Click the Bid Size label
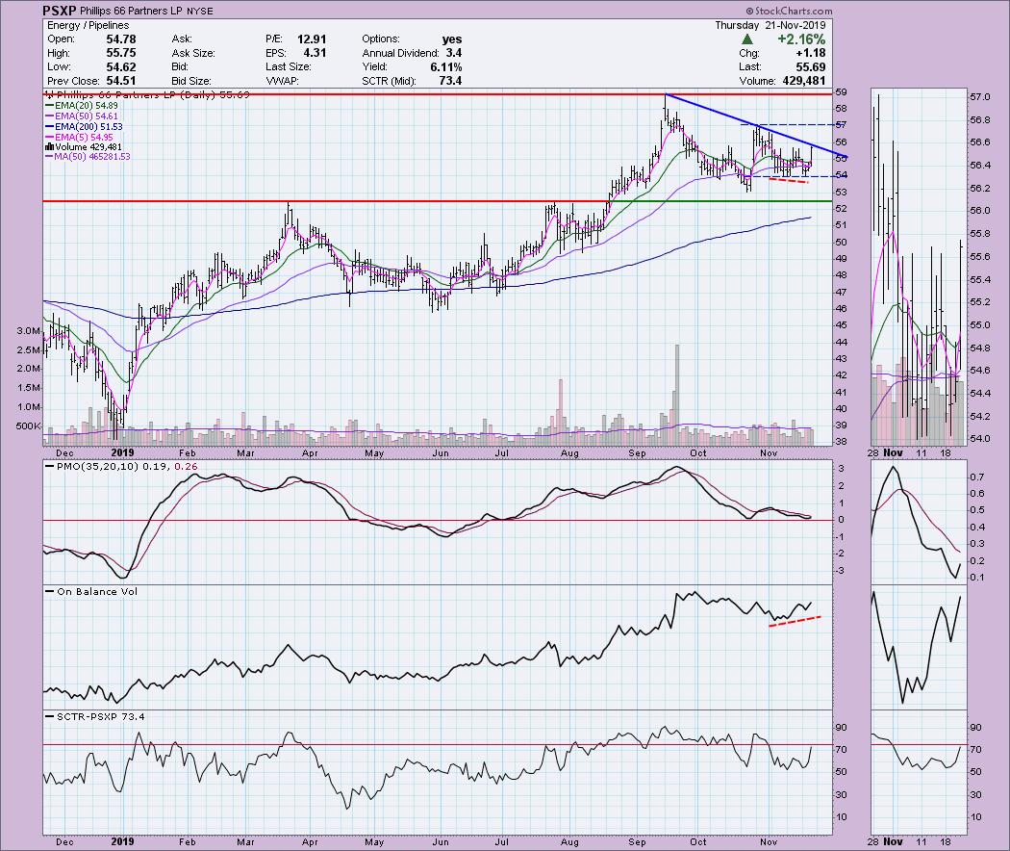The width and height of the screenshot is (1010, 851). point(191,81)
